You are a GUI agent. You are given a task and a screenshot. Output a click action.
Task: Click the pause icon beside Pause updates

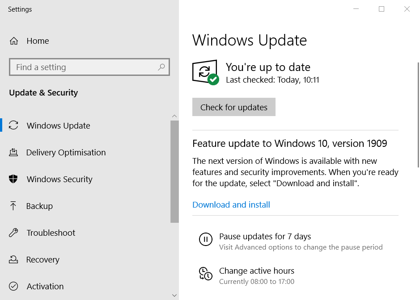tap(205, 240)
